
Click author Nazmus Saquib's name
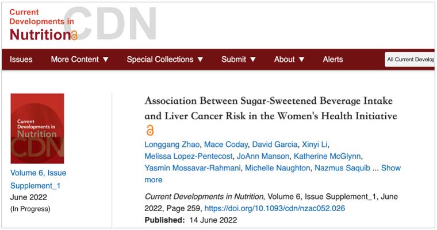click(343, 168)
